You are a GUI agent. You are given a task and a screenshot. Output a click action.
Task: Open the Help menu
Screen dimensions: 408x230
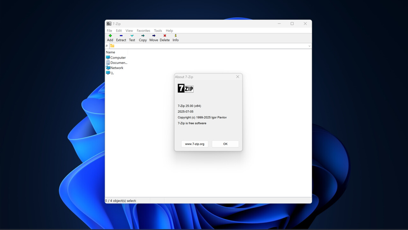click(169, 31)
